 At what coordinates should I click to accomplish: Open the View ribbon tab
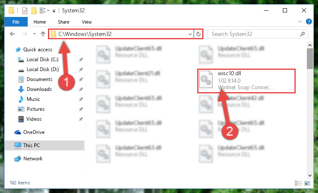[x=86, y=22]
